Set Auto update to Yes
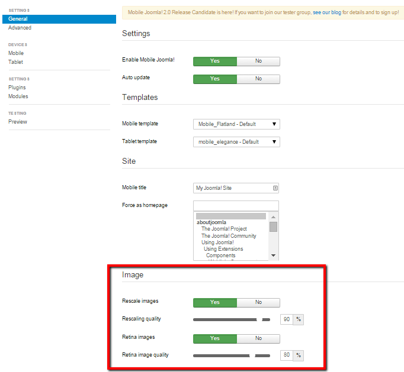404x372 pixels. pyautogui.click(x=215, y=79)
